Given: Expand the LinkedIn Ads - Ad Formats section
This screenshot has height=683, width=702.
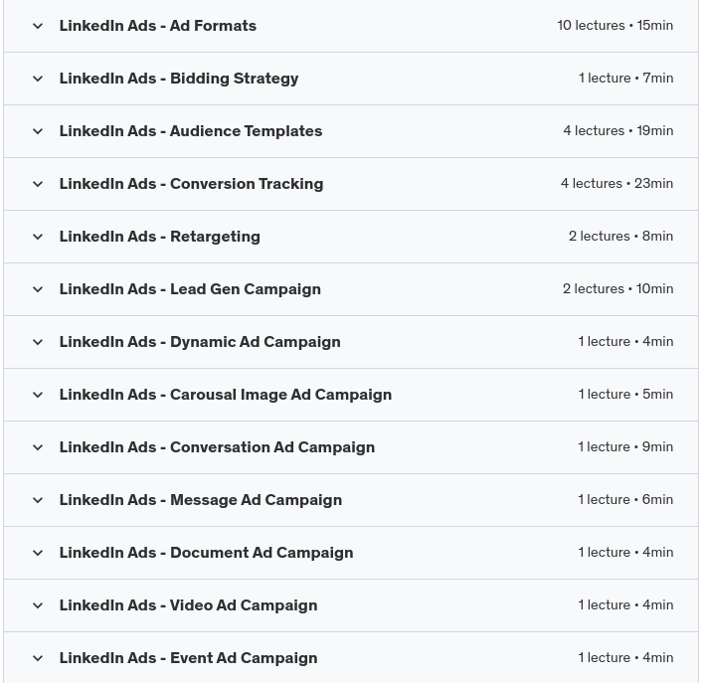Looking at the screenshot, I should tap(38, 26).
